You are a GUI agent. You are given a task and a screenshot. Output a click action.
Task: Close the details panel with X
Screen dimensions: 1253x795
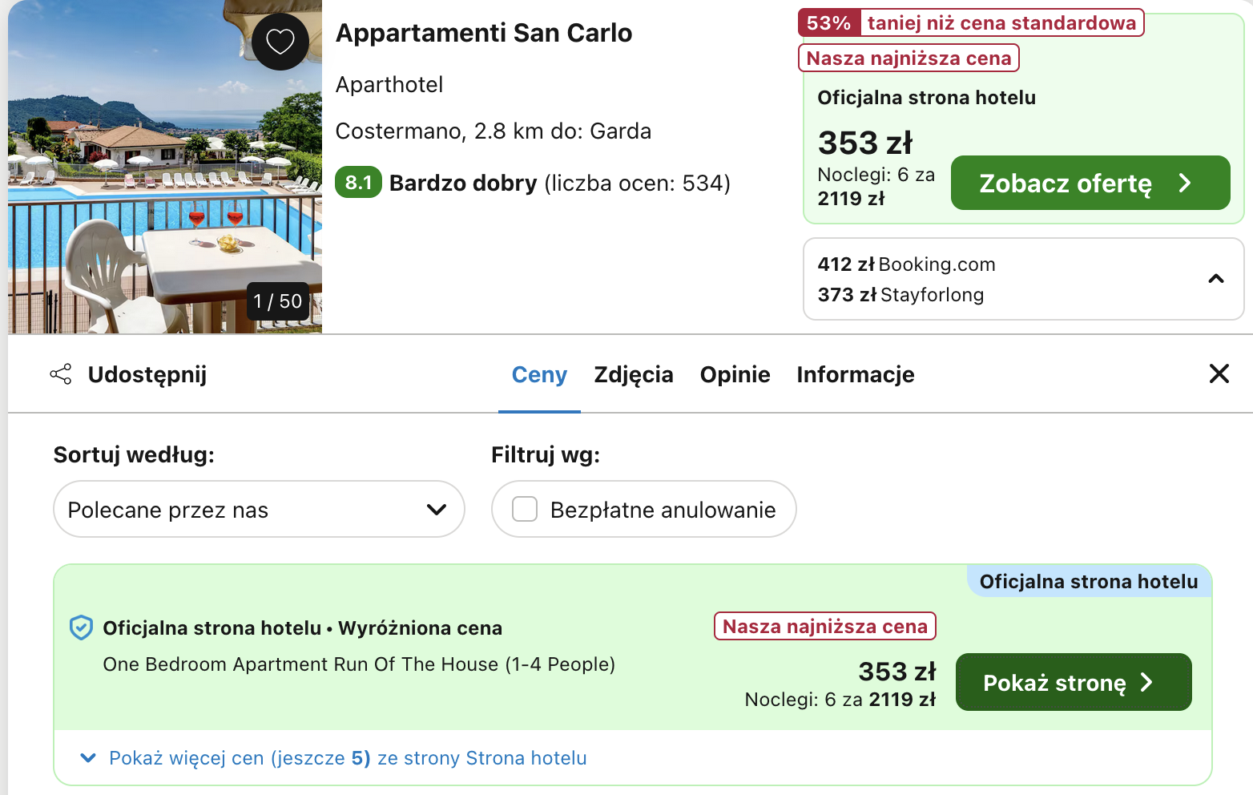(1219, 373)
